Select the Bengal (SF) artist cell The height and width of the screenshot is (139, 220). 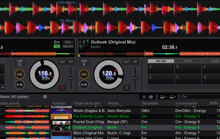point(117,122)
